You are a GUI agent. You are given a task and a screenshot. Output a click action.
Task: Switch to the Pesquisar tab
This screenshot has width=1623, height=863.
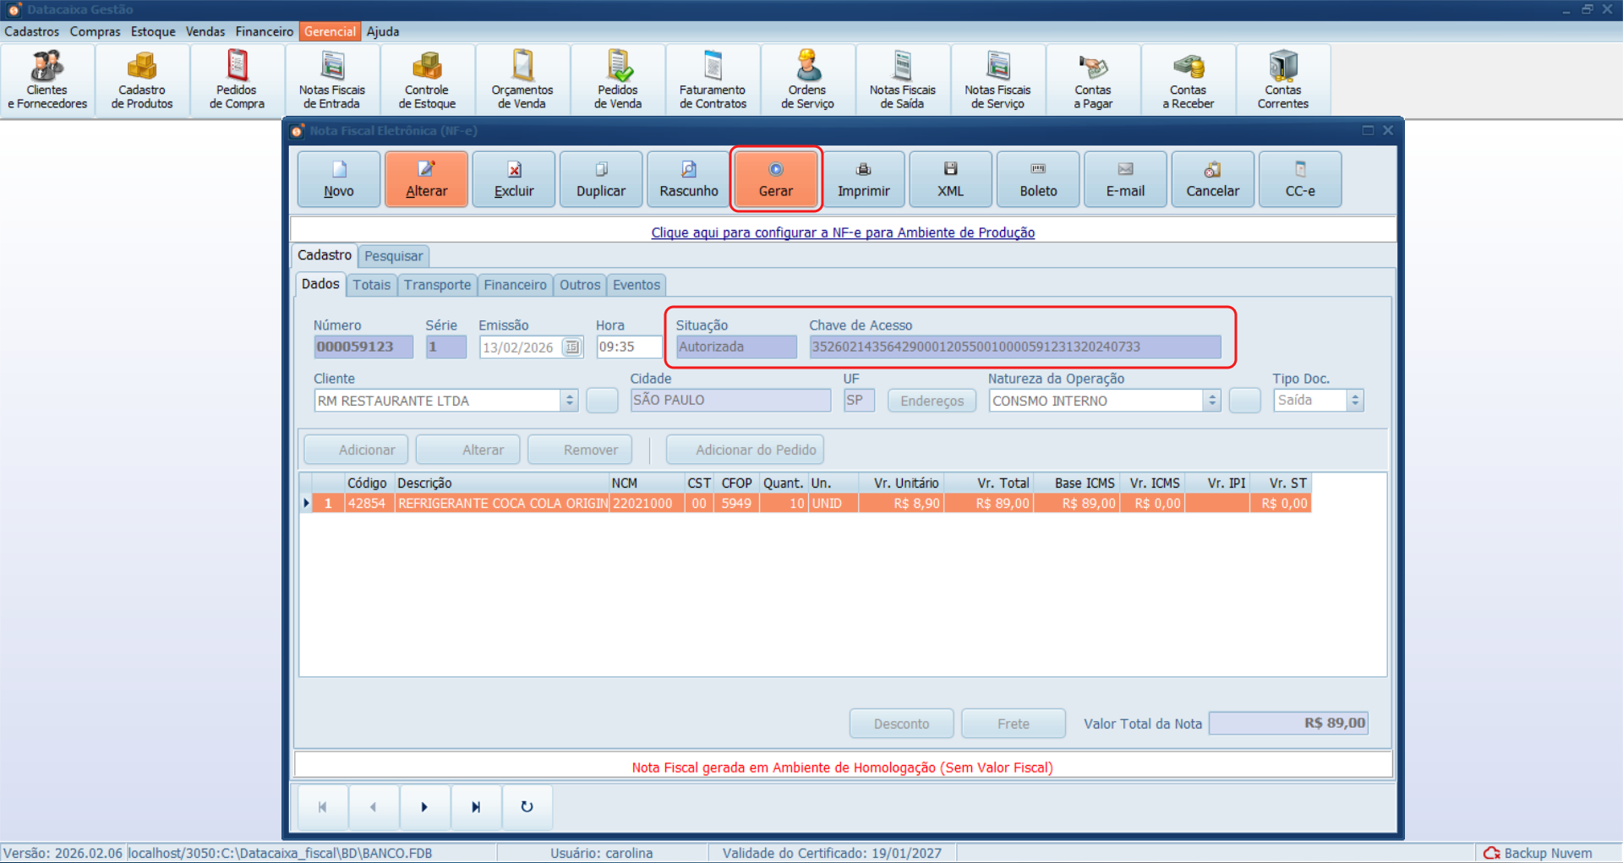393,256
